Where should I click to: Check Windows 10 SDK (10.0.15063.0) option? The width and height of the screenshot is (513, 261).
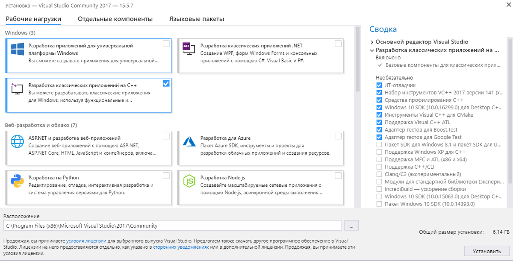pos(379,196)
